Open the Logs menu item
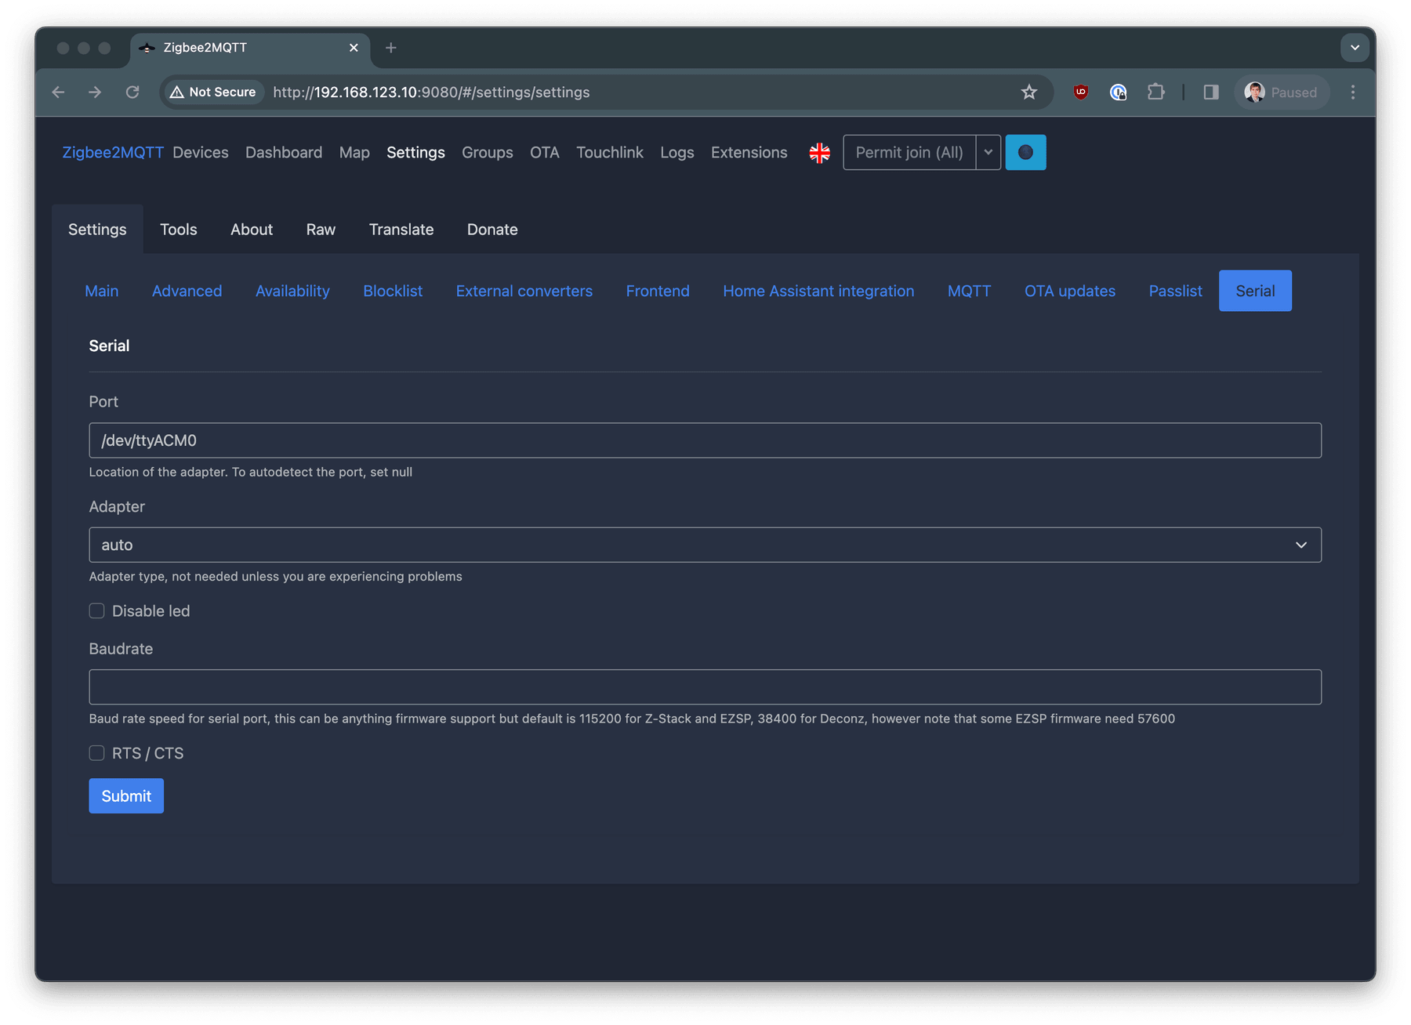This screenshot has width=1411, height=1025. point(676,152)
